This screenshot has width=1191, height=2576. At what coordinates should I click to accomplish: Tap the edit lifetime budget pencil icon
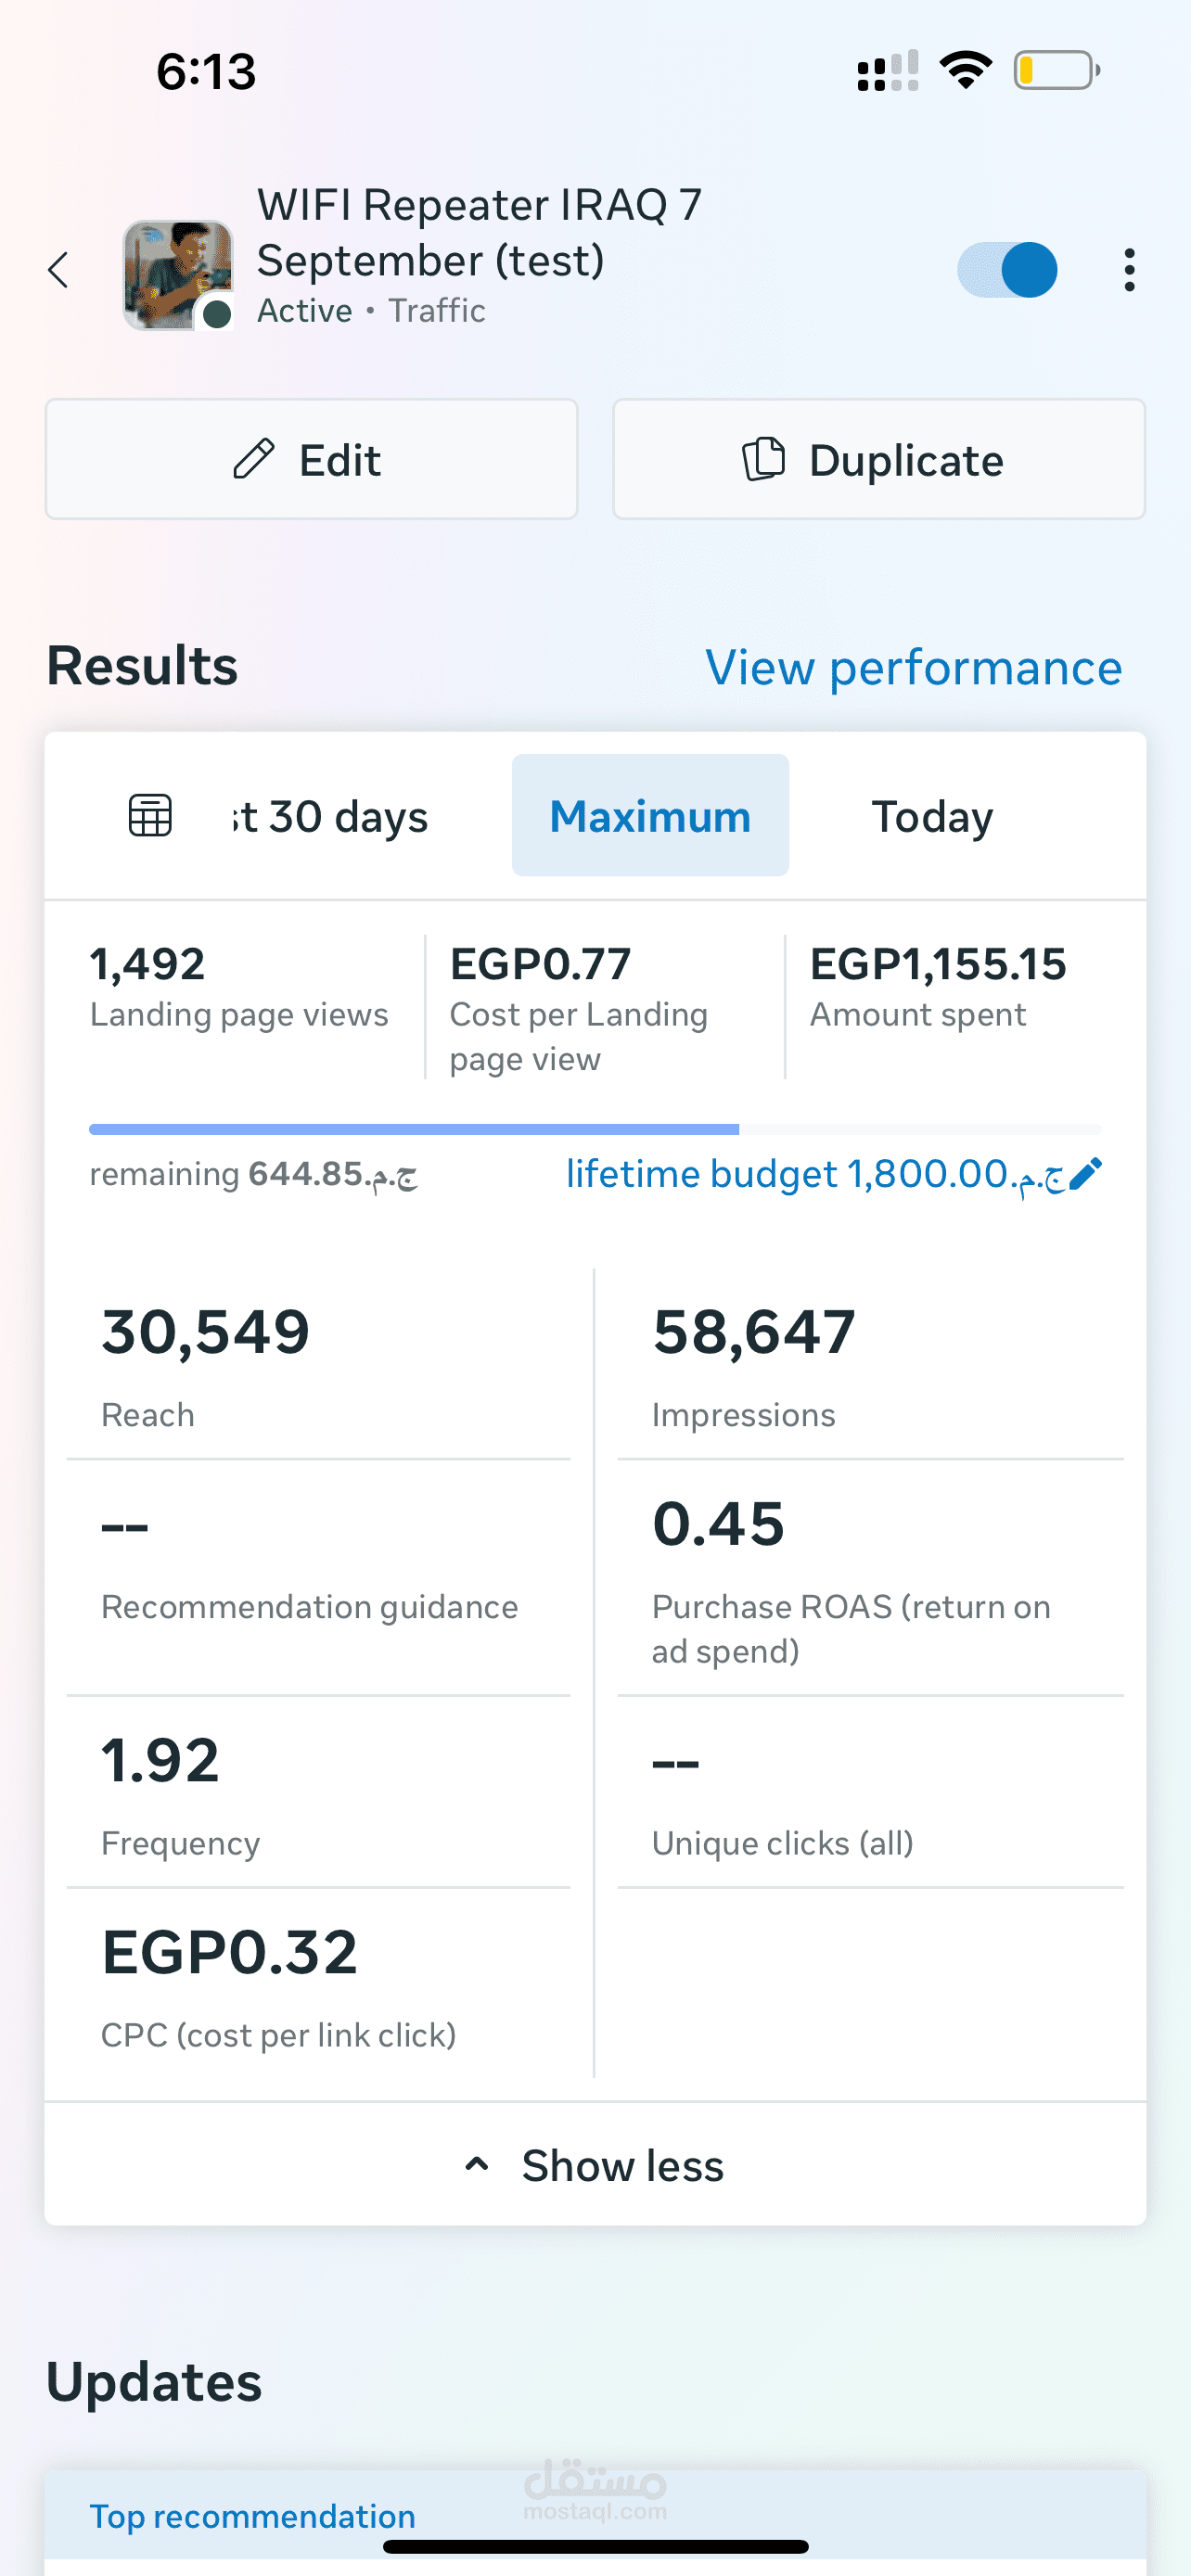pyautogui.click(x=1086, y=1174)
